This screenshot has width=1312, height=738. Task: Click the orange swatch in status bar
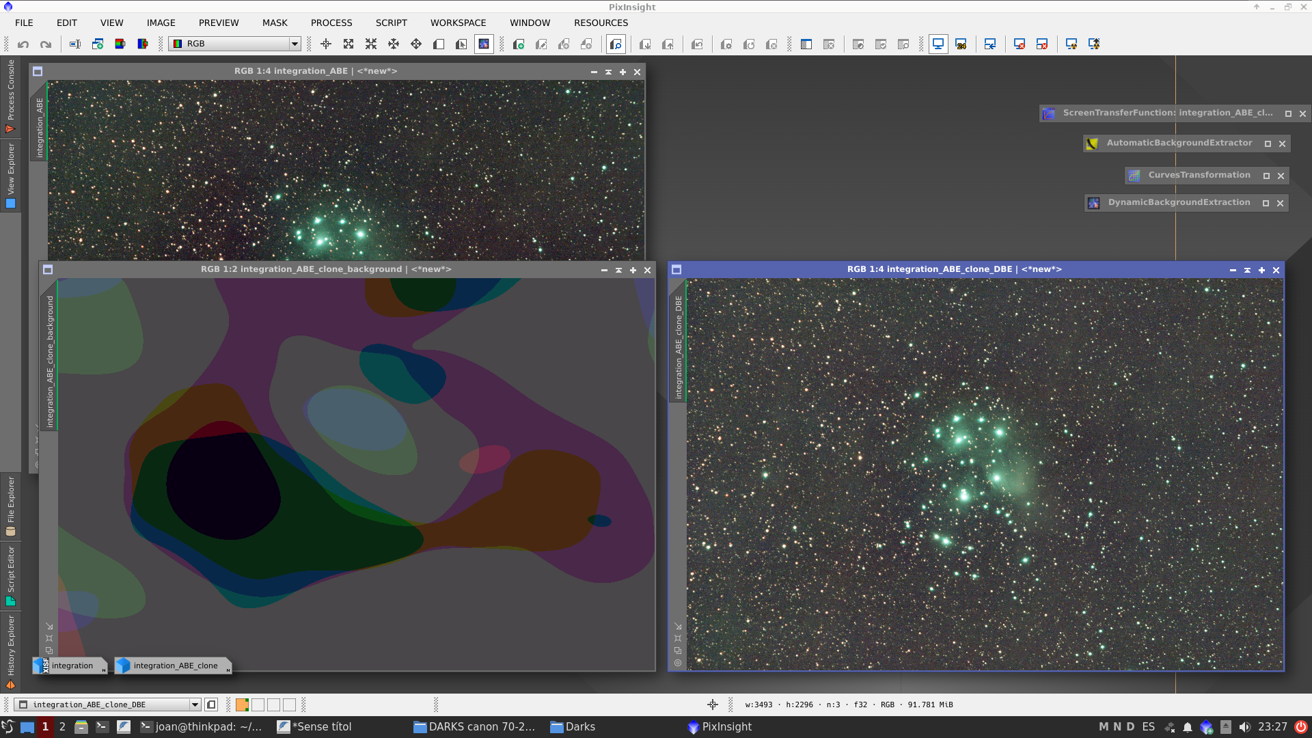[x=242, y=705]
